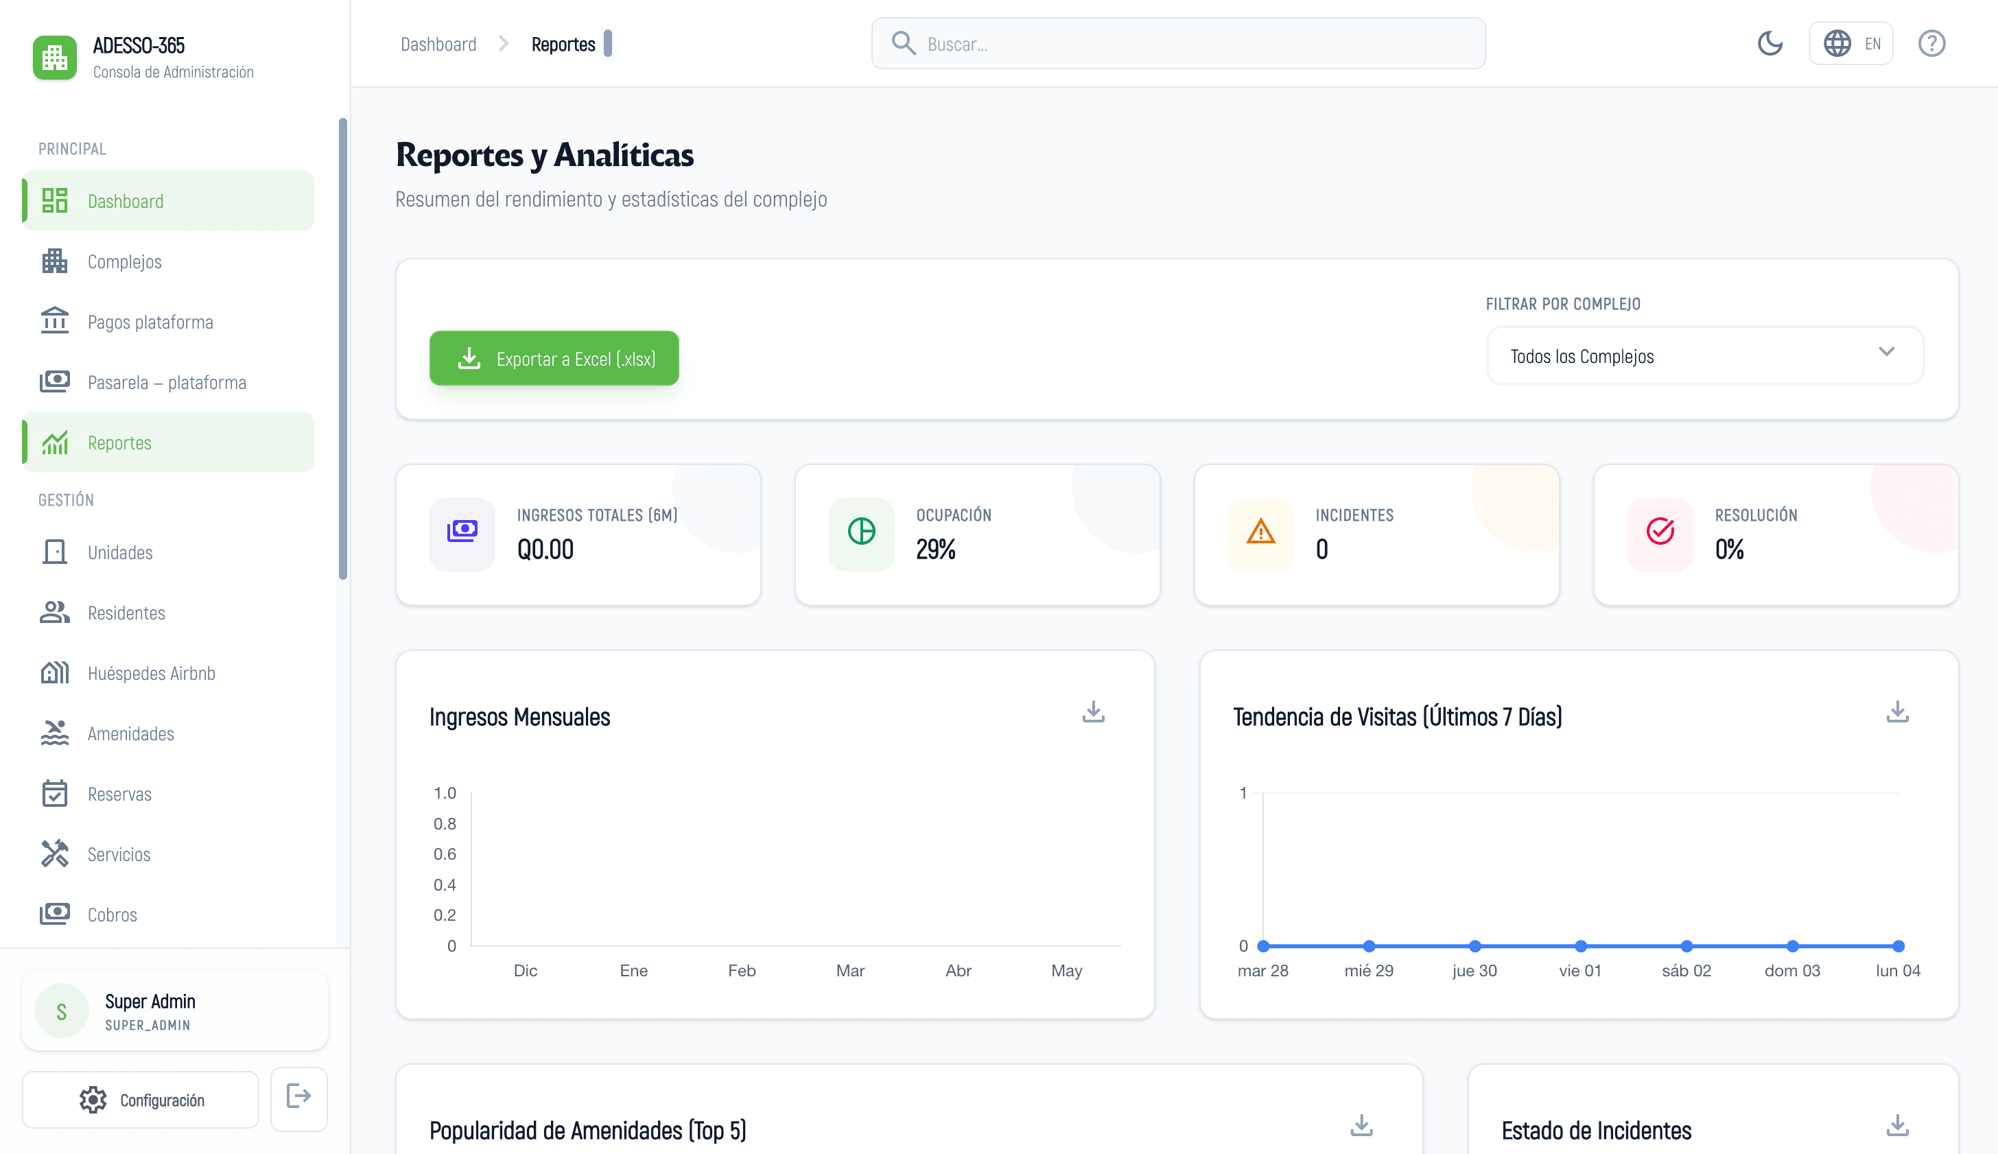Image resolution: width=1998 pixels, height=1154 pixels.
Task: Click the Reportes y Analíticas heading
Action: point(545,154)
